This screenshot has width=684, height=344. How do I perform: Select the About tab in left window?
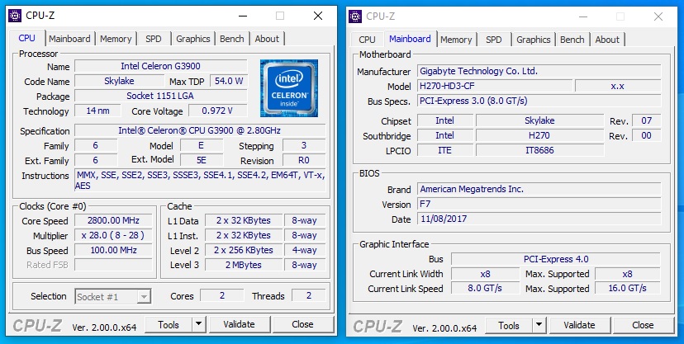[267, 39]
